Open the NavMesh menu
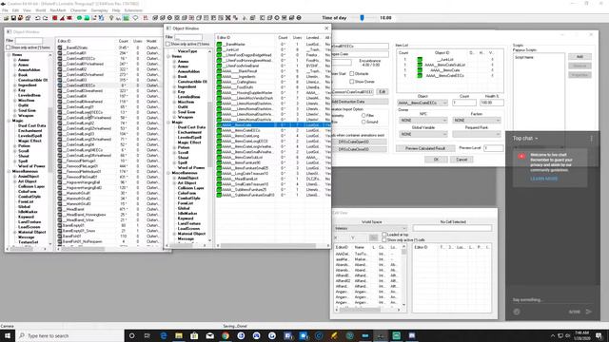The height and width of the screenshot is (342, 609). click(58, 10)
